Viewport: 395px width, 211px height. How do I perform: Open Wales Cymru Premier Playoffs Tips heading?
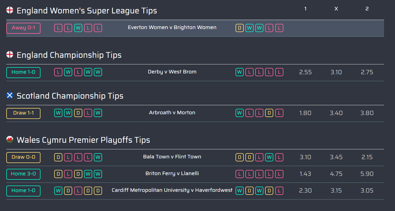83,140
